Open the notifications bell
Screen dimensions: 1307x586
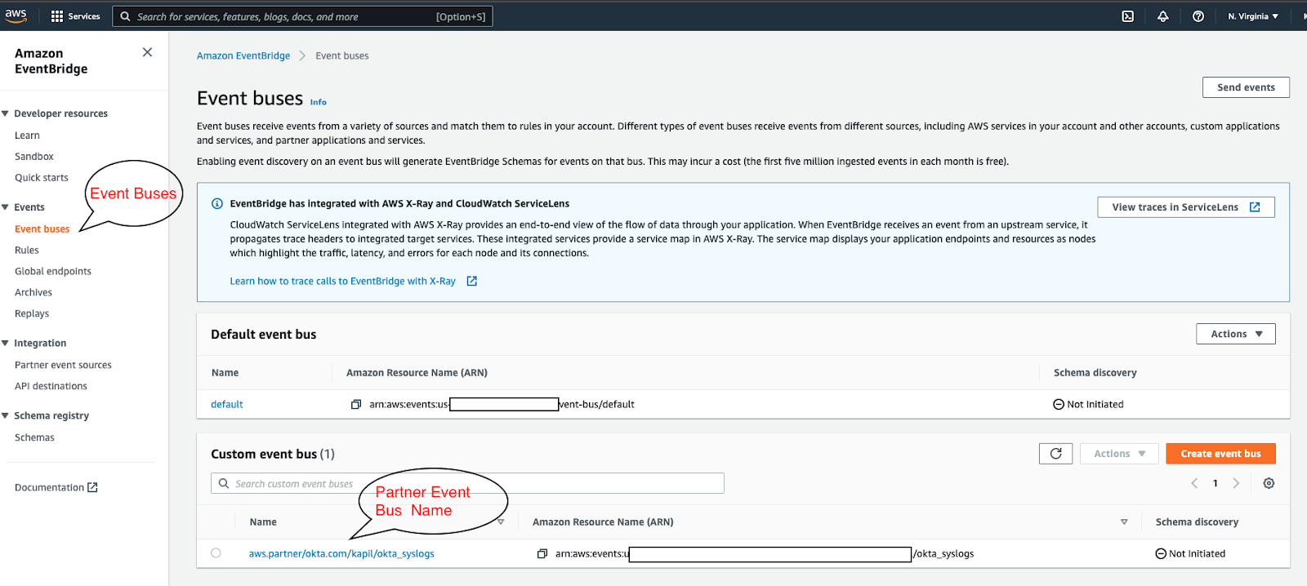click(1162, 16)
